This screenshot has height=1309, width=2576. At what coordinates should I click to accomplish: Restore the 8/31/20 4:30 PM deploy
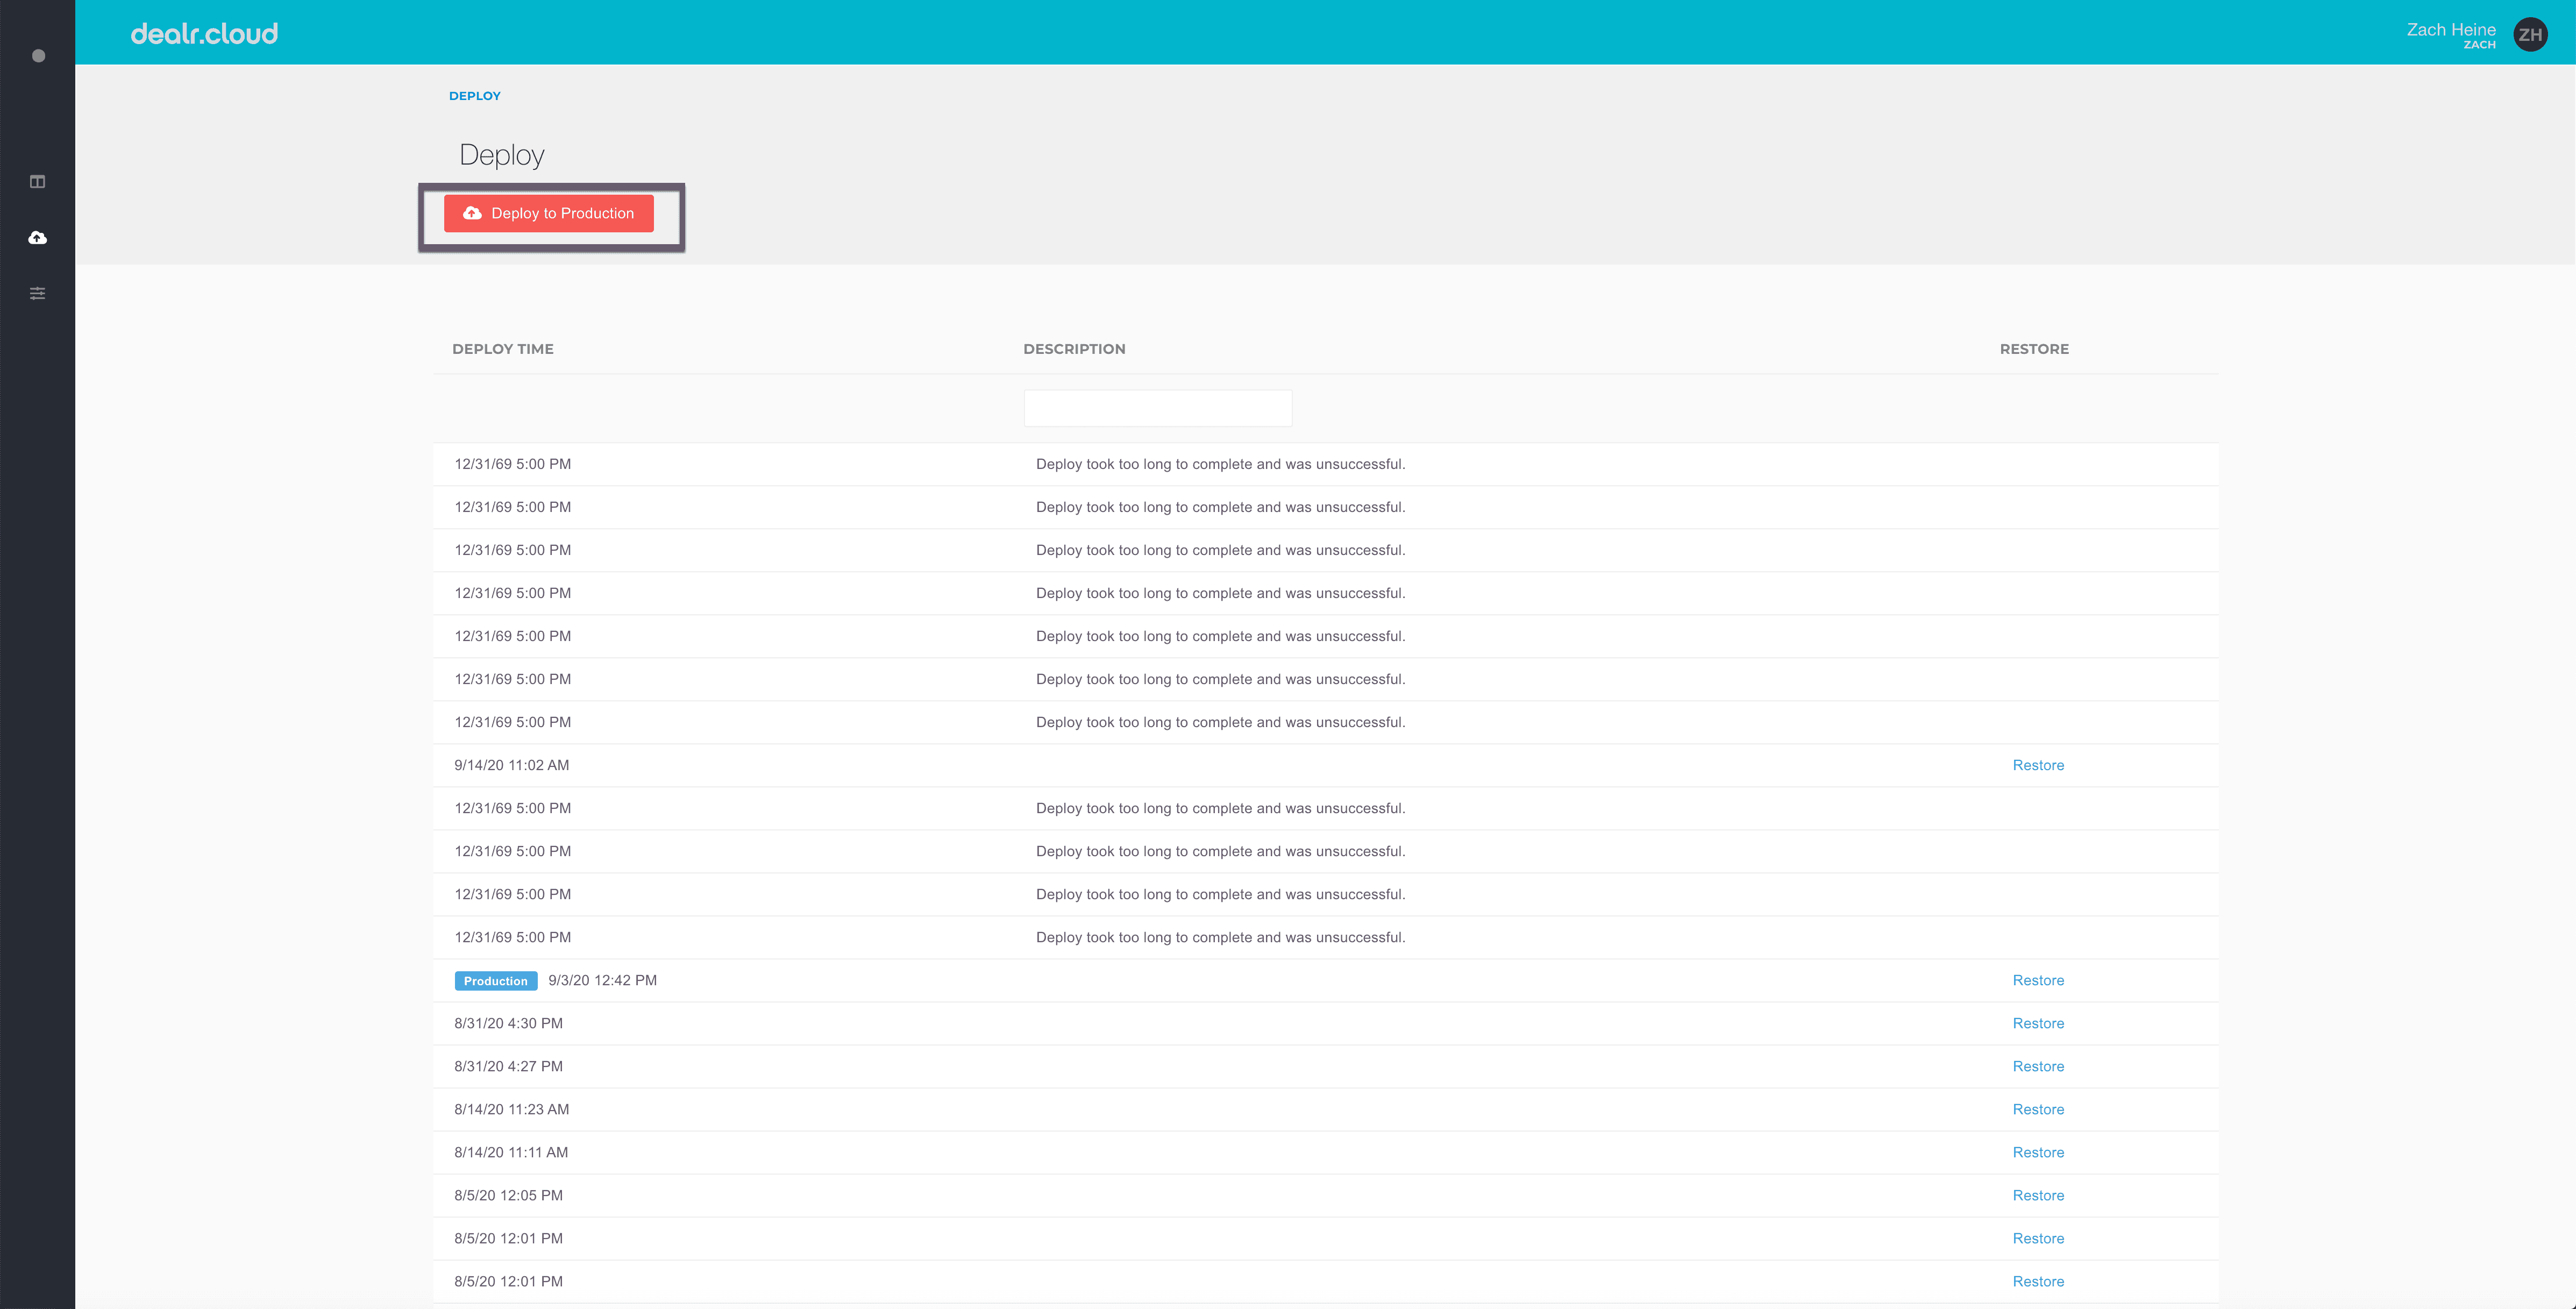tap(2037, 1023)
